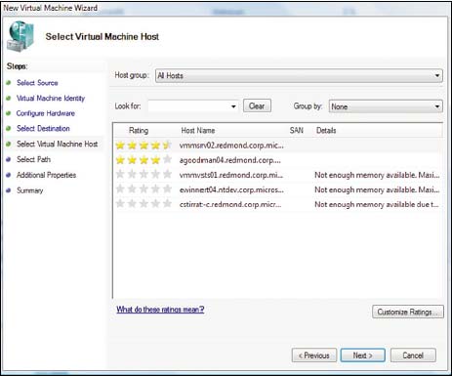Go to the Select Source step
Viewport: 452px width, 376px height.
point(37,83)
